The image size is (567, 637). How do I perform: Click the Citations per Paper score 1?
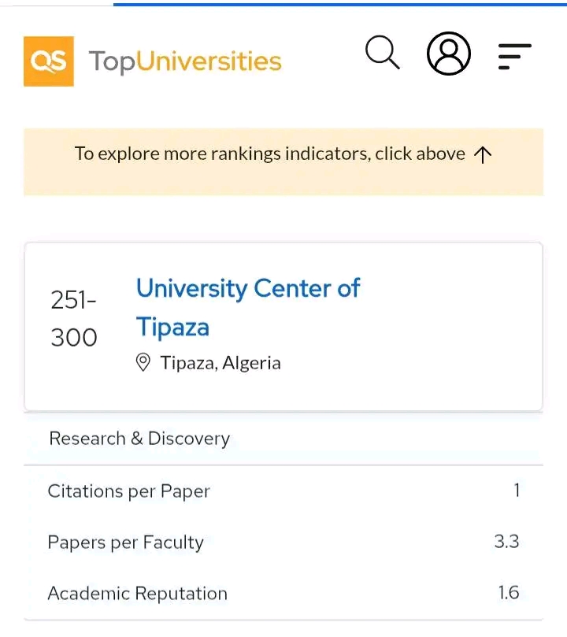(x=517, y=491)
